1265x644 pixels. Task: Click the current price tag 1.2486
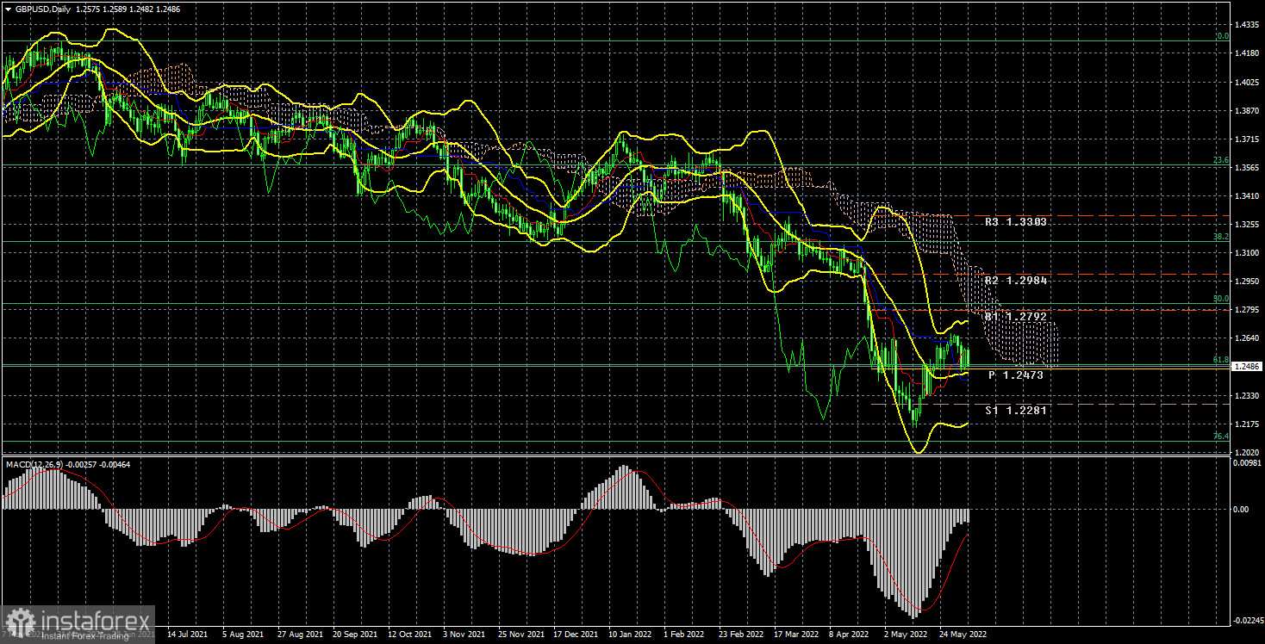pos(1247,367)
